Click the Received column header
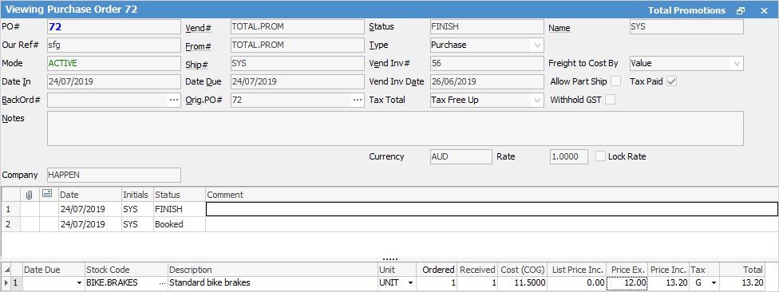The image size is (779, 292). [x=477, y=270]
